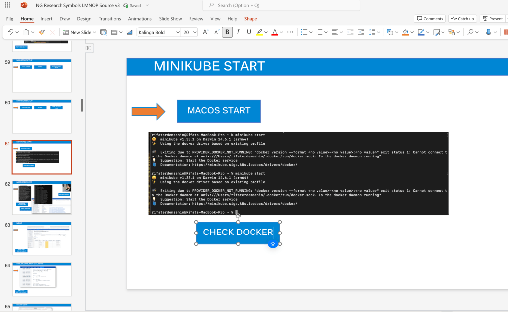Open the Designer slide search icon

[103, 32]
